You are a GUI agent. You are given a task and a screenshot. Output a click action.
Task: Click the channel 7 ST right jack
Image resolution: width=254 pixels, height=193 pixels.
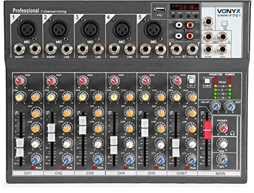[192, 49]
